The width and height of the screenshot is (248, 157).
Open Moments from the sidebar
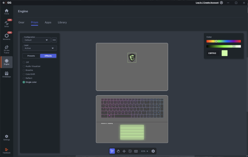coord(7,37)
